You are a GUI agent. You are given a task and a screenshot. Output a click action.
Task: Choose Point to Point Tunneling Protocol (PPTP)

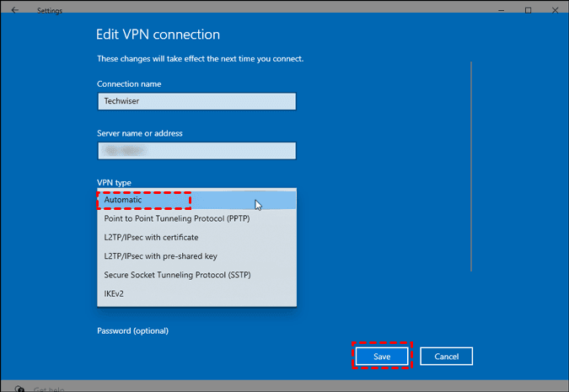pos(196,218)
